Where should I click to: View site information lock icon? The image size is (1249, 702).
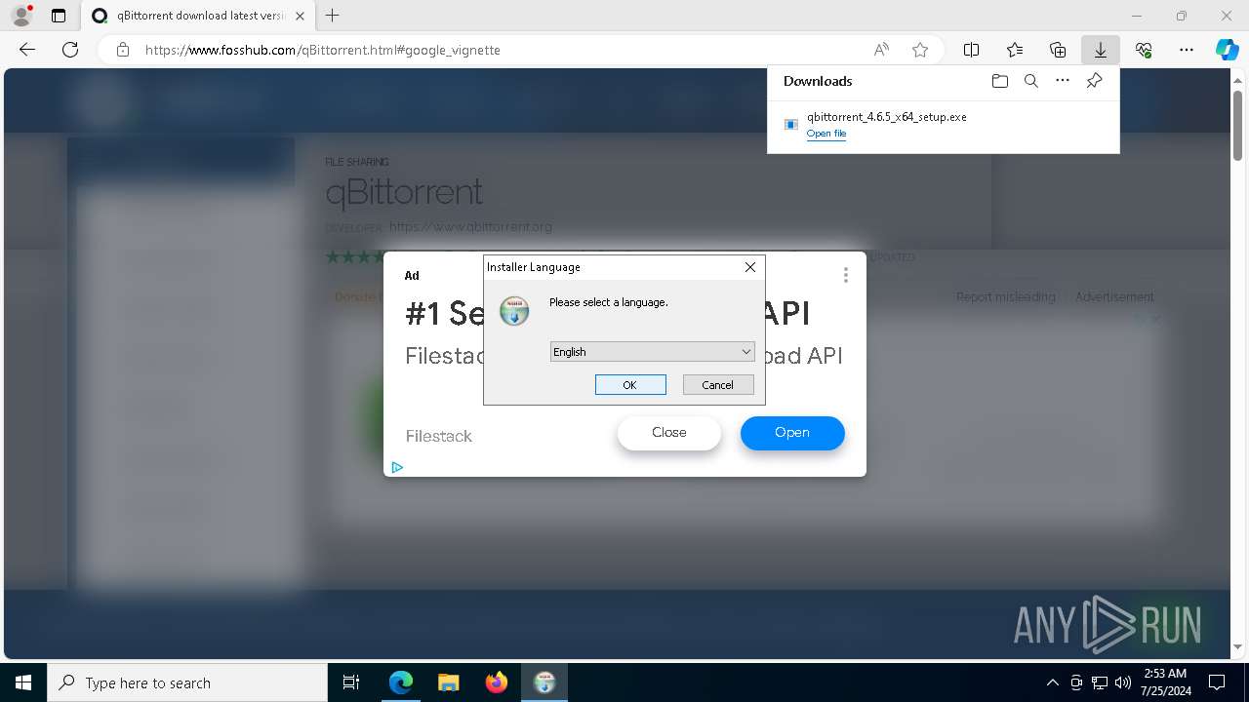[123, 50]
